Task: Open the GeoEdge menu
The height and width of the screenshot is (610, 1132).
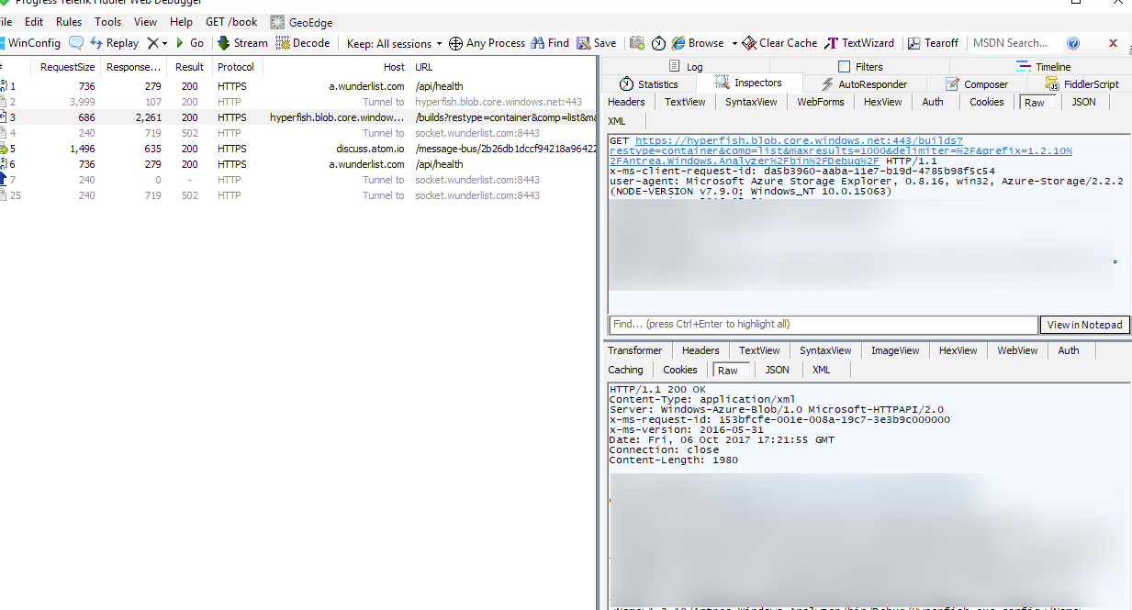Action: 301,22
